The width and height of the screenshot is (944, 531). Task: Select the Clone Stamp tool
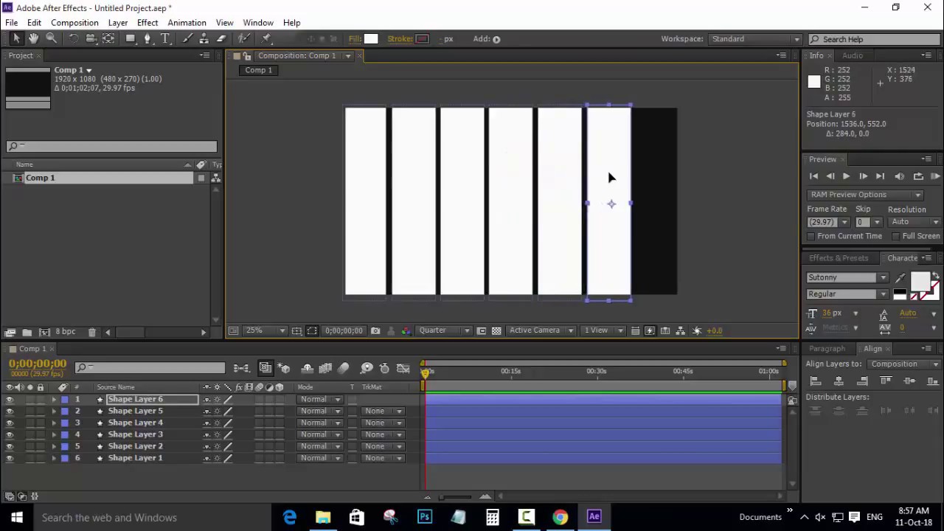click(x=204, y=39)
